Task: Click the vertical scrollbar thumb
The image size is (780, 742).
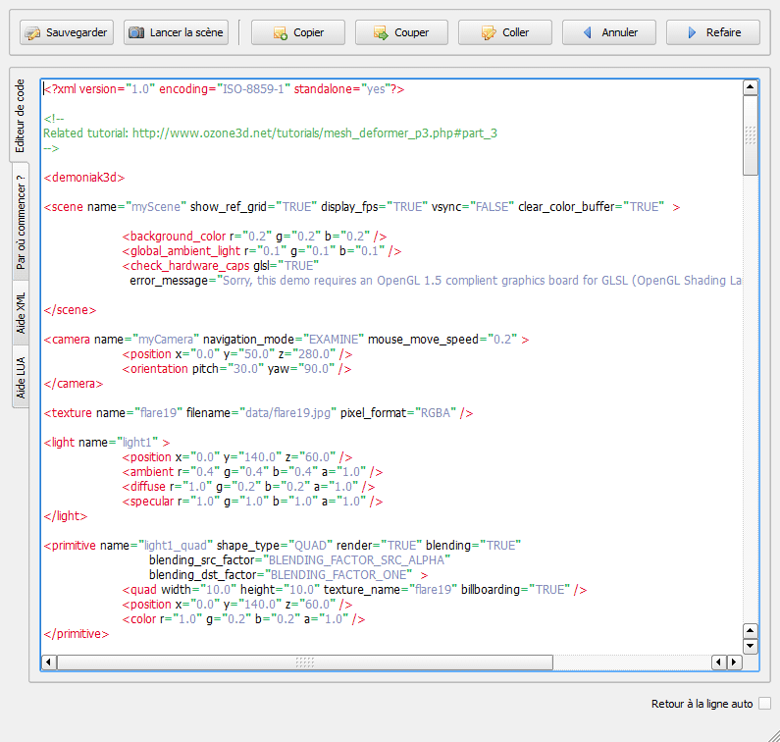Action: [751, 135]
